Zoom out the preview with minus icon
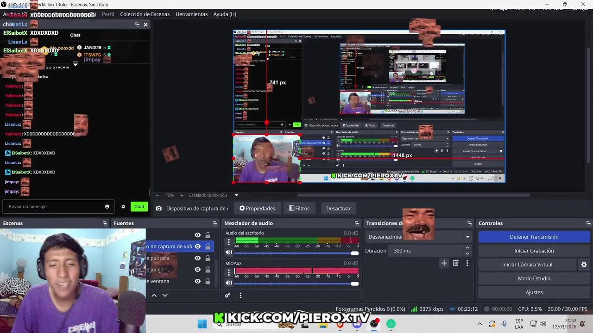Image resolution: width=593 pixels, height=333 pixels. (x=157, y=195)
